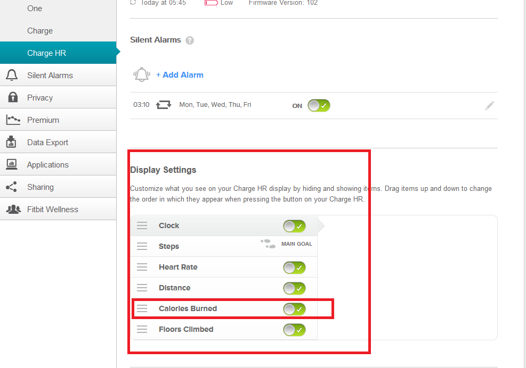Select the Heart Rate display item
The height and width of the screenshot is (368, 526).
pos(224,267)
